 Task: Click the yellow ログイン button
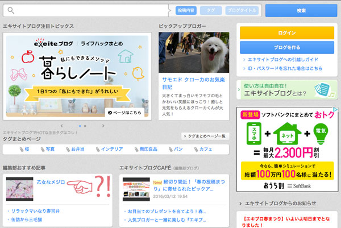click(x=287, y=33)
